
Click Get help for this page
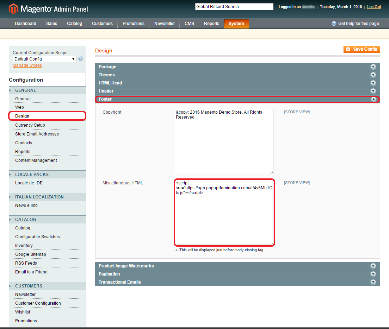point(358,24)
